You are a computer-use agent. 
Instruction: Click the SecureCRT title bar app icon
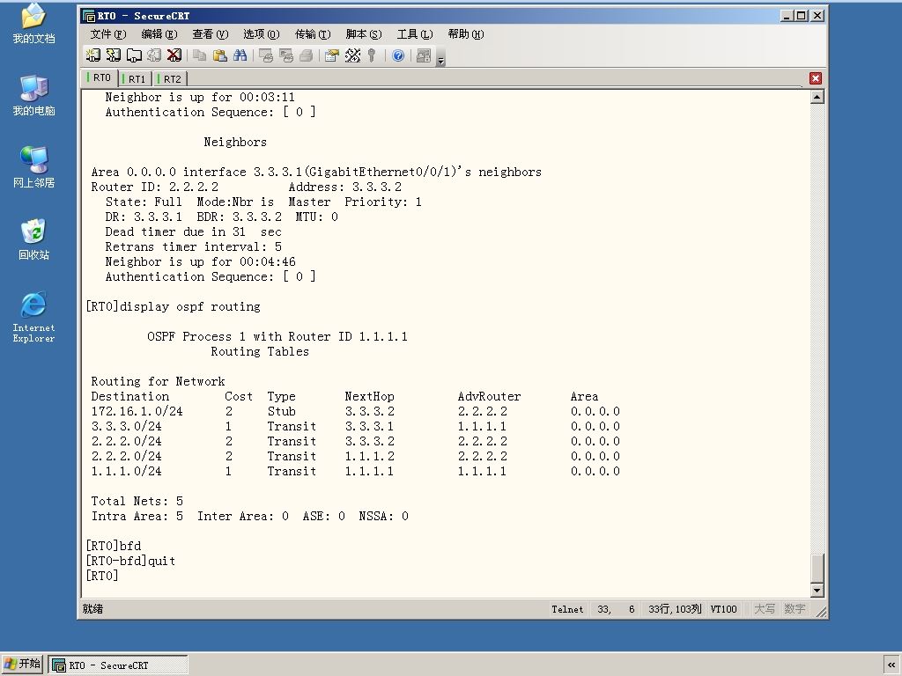pos(88,16)
